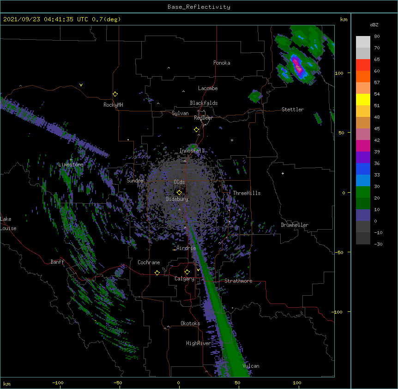Image resolution: width=398 pixels, height=389 pixels.
Task: Click the yellow V marker northwest of RockyMH
Action: 81,85
